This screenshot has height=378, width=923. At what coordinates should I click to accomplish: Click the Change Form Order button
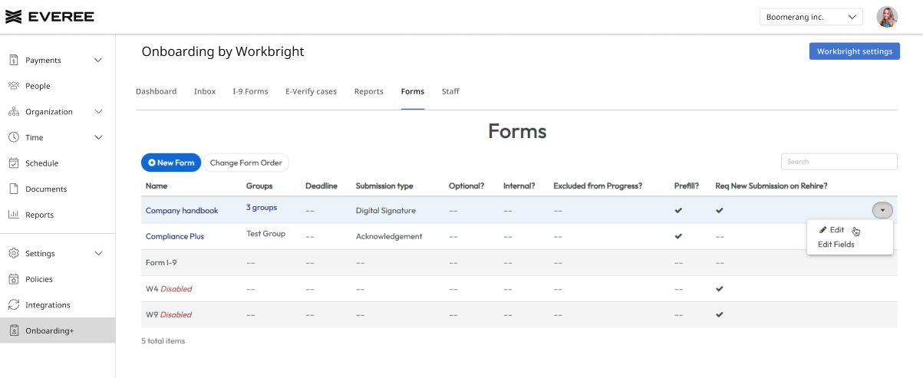pyautogui.click(x=246, y=163)
